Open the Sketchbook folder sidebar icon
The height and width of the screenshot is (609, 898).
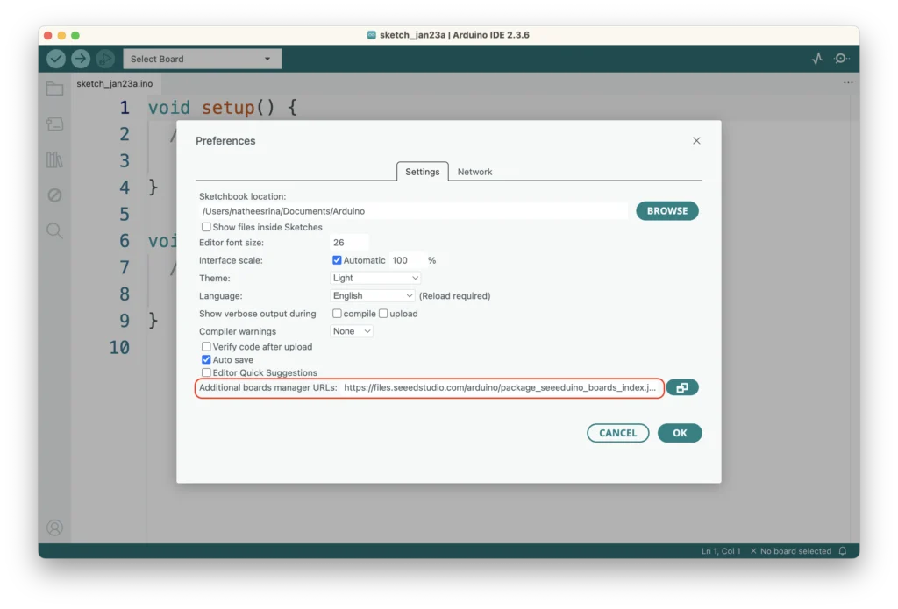coord(54,89)
